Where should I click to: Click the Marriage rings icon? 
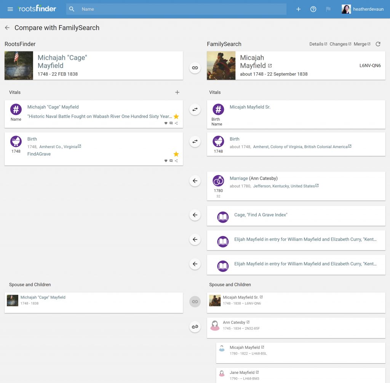(218, 181)
